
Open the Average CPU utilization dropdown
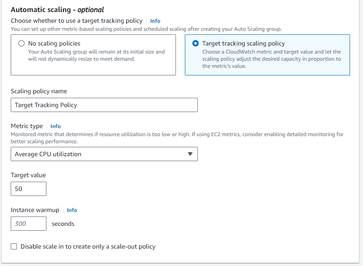(x=104, y=154)
